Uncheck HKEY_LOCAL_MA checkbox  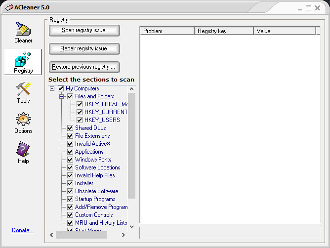pyautogui.click(x=80, y=104)
